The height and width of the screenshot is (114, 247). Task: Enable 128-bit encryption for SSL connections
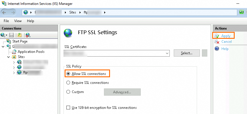(x=68, y=108)
